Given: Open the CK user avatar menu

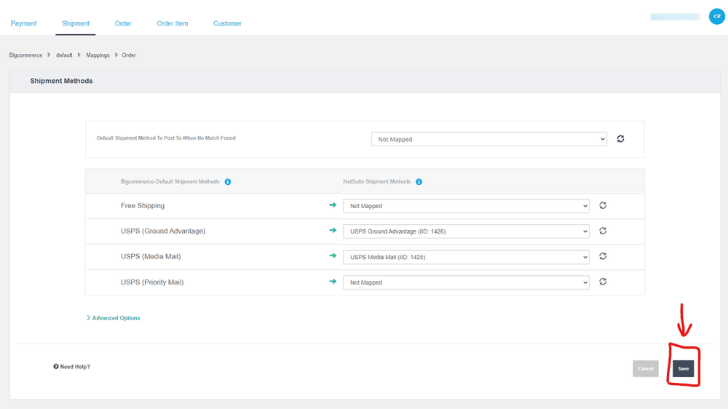Looking at the screenshot, I should [x=717, y=16].
